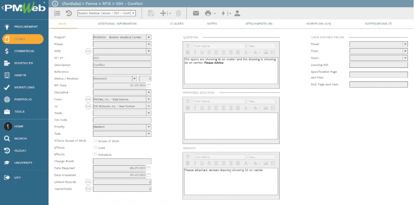The width and height of the screenshot is (414, 205).
Task: Open the record history icon
Action: [x=69, y=13]
